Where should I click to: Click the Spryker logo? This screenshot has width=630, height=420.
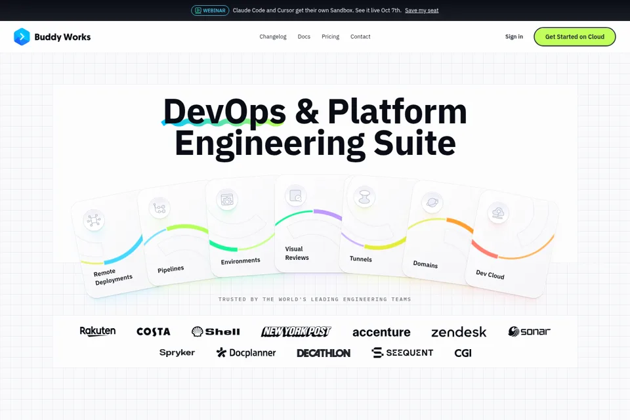click(x=177, y=352)
